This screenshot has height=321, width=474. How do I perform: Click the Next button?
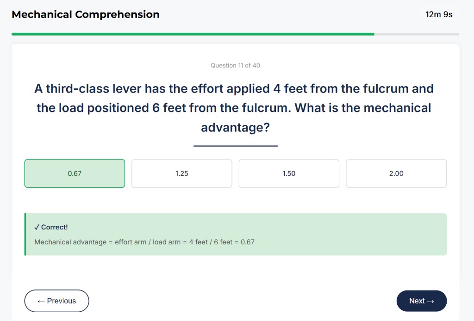[x=421, y=301]
